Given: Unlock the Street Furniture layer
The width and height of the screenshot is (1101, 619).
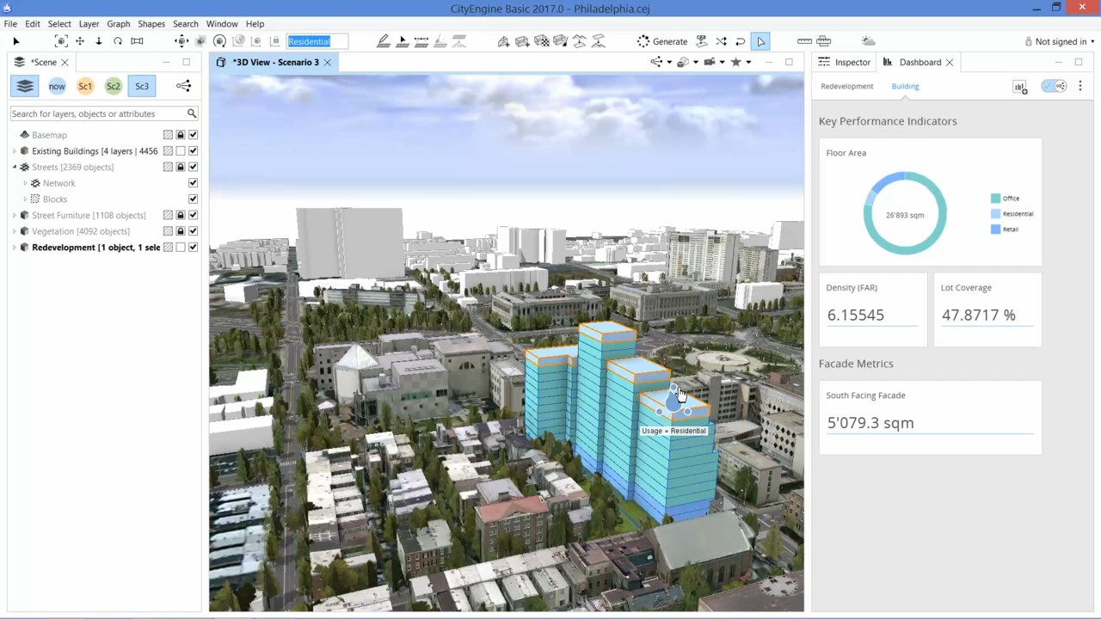Looking at the screenshot, I should tap(181, 216).
